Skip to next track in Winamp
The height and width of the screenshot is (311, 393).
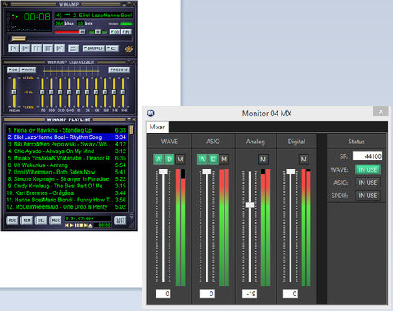pos(59,48)
